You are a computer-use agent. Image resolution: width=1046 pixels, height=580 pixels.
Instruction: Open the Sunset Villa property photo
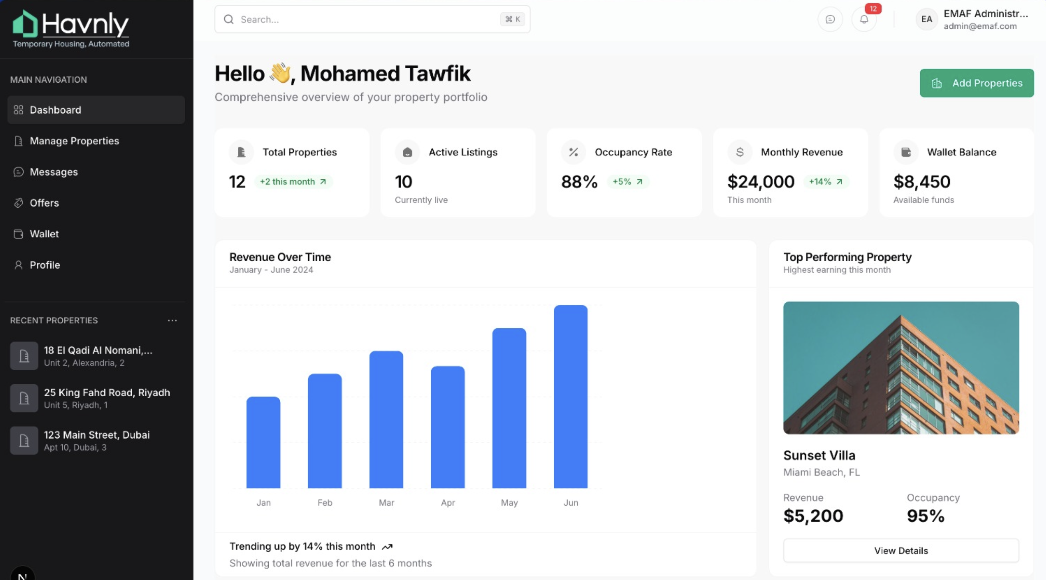901,367
